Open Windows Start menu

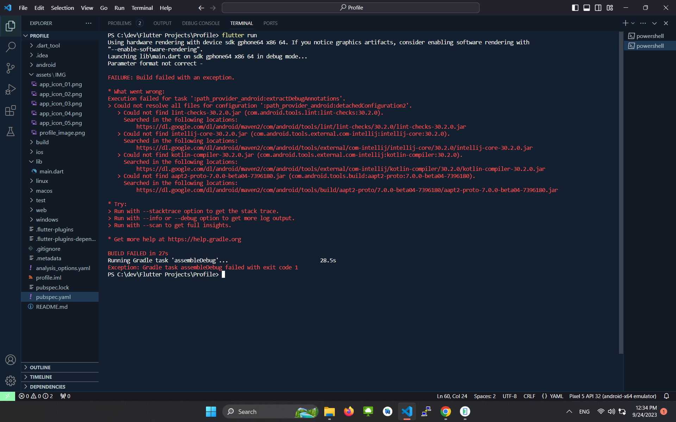(x=211, y=411)
